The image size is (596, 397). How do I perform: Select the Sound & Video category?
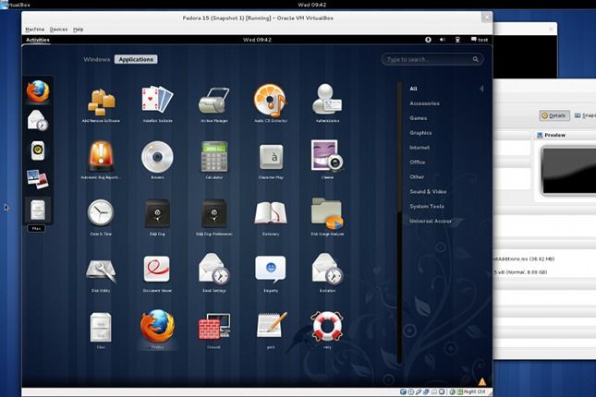[x=428, y=191]
